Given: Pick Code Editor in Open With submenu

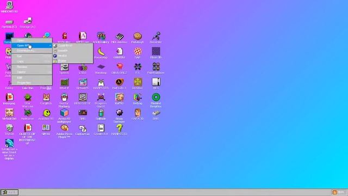Looking at the screenshot, I should [73, 46].
